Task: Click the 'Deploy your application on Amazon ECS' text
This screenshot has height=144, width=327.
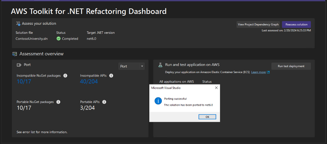Action: (208, 72)
